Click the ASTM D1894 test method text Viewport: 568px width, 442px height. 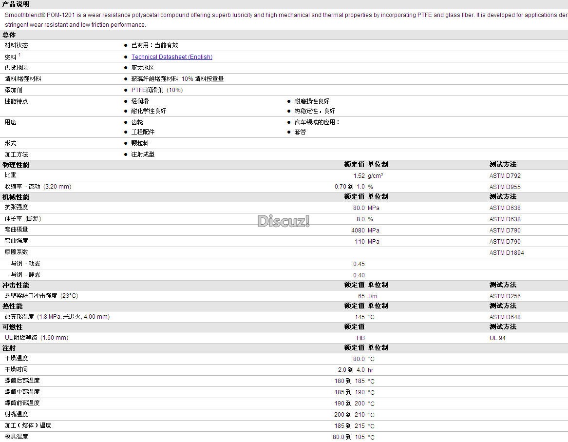[x=507, y=253]
